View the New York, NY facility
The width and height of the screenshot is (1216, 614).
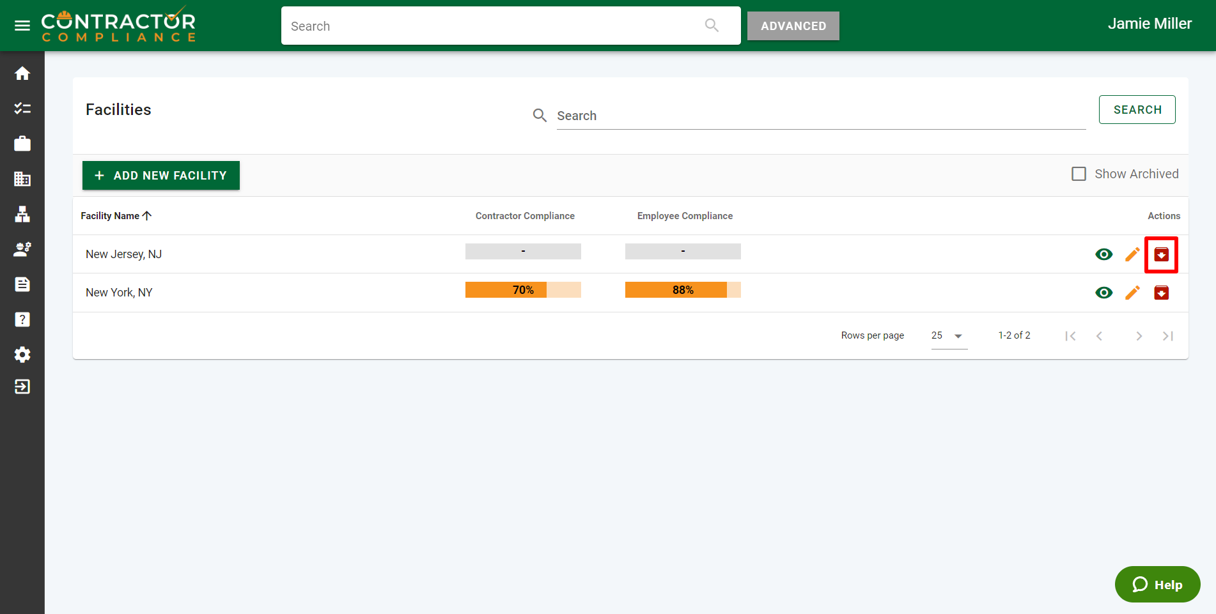click(1103, 293)
